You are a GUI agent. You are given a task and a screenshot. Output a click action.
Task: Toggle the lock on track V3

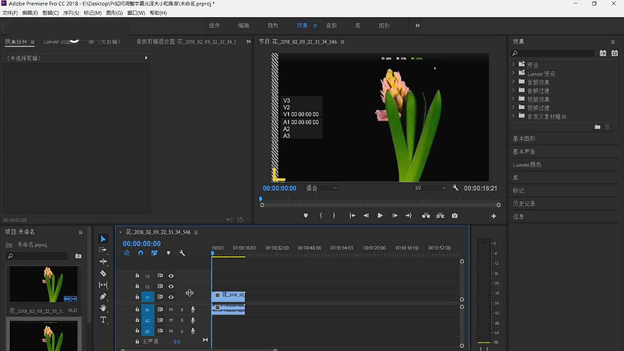[x=137, y=275]
